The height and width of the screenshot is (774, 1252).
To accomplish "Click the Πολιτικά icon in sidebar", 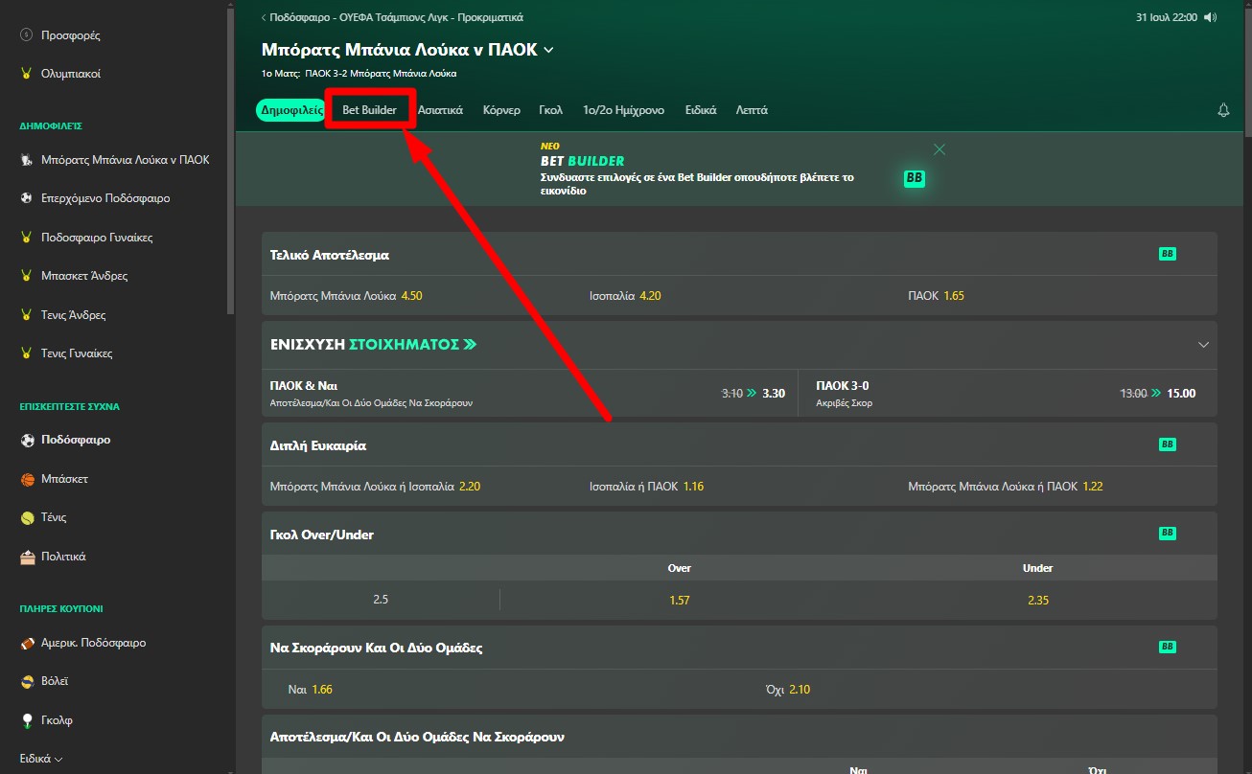I will point(27,557).
